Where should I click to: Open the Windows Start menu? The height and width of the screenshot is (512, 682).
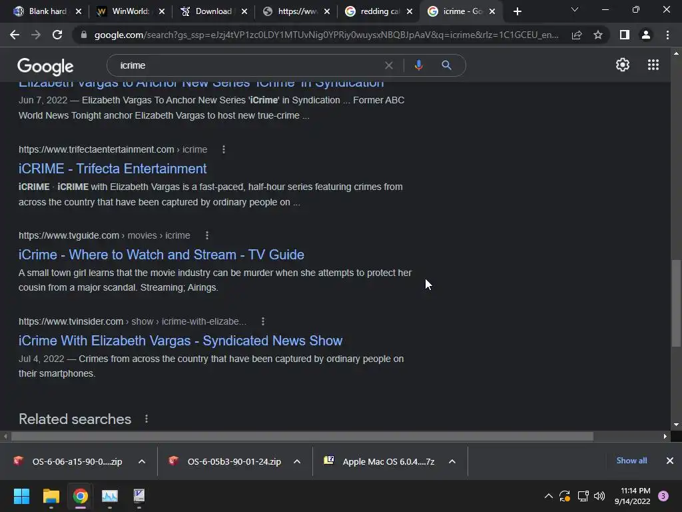pos(21,496)
